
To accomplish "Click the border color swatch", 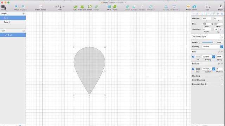I will (x=198, y=69).
